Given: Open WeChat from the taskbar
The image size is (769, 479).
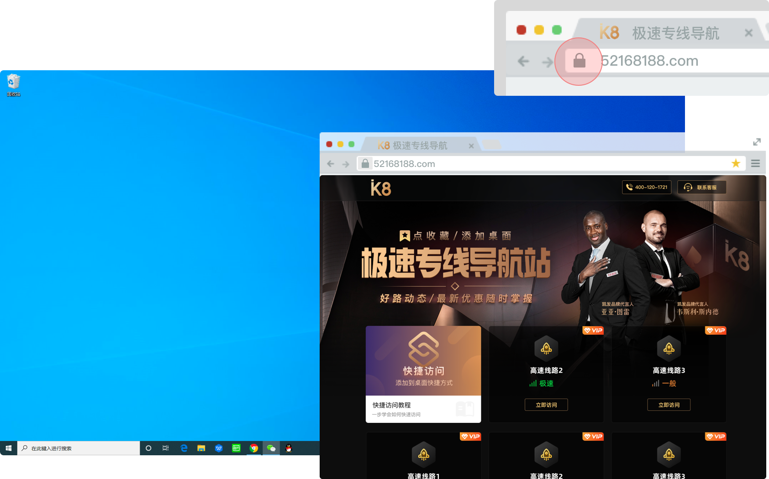Looking at the screenshot, I should [x=271, y=448].
